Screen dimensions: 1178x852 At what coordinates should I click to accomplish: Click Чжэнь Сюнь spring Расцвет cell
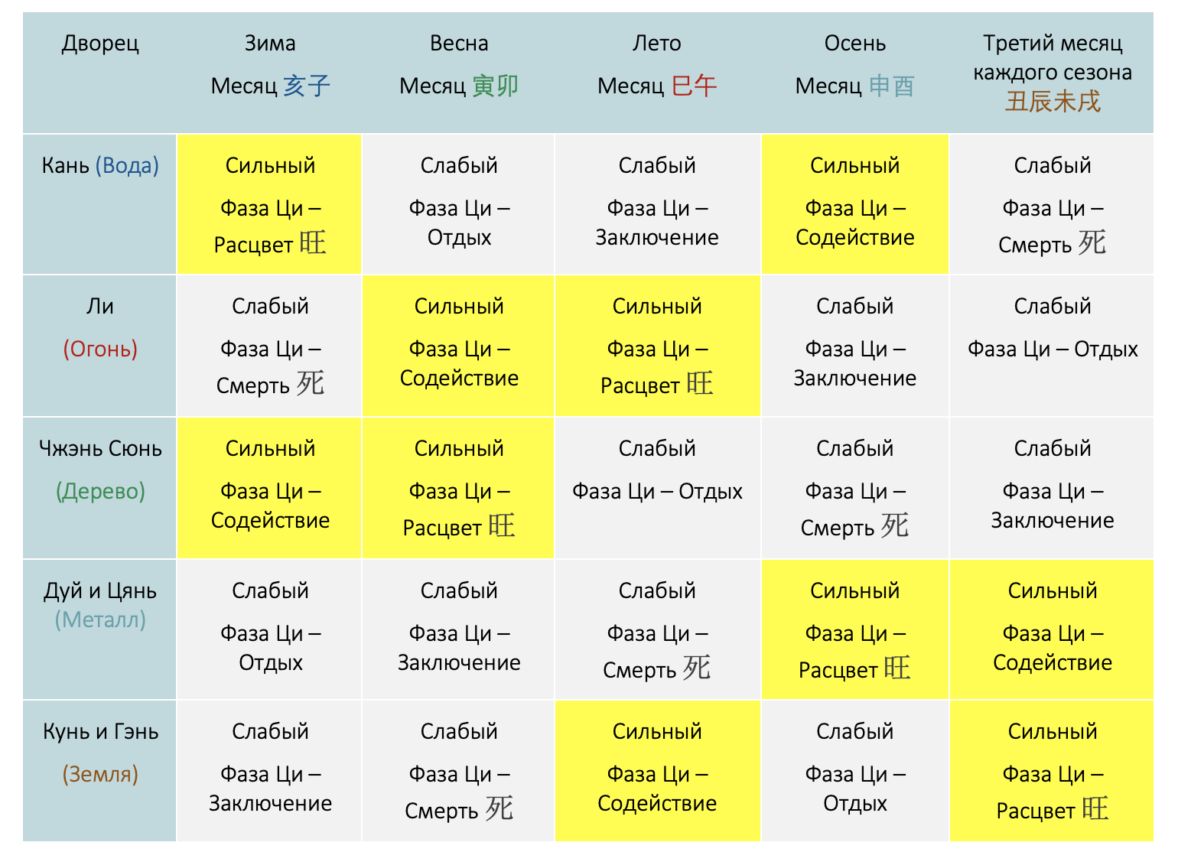[x=458, y=488]
